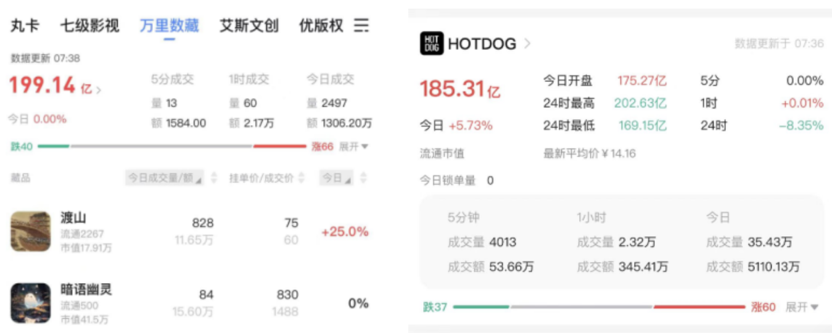Switch to the 七级影视 tab
Screen dimensions: 832x333
pos(90,26)
